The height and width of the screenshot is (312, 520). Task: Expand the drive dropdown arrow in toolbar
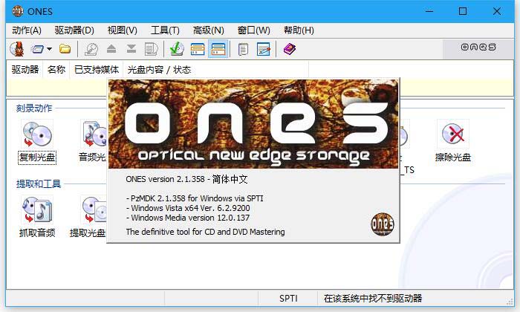[49, 49]
